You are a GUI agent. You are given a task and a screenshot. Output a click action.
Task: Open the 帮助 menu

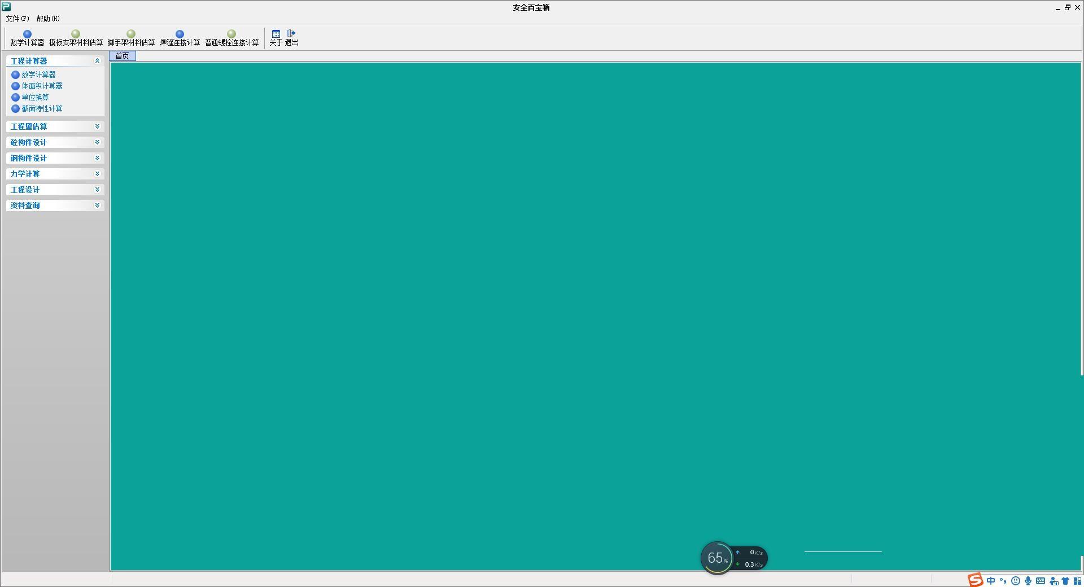[x=47, y=19]
